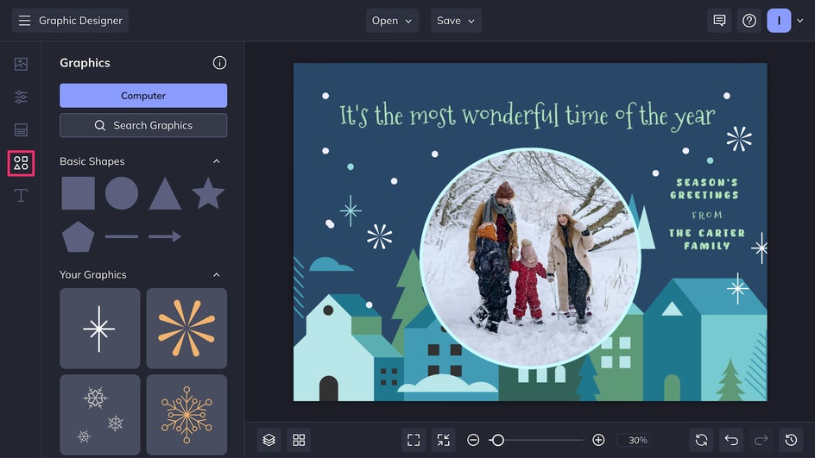The height and width of the screenshot is (458, 815).
Task: Select the circular family photo on canvas
Action: 530,258
